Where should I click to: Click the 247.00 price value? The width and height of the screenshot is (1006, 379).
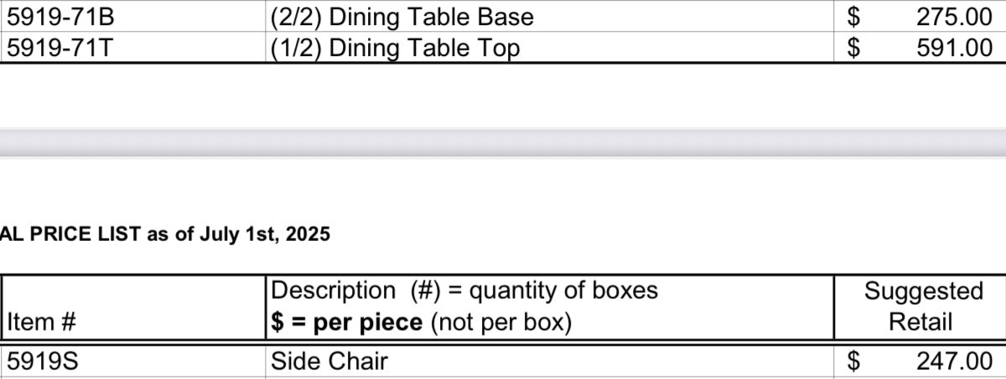click(955, 361)
